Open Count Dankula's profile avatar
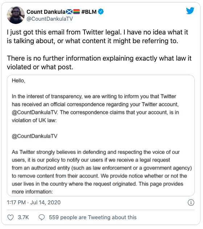This screenshot has height=229, width=203. (16, 15)
